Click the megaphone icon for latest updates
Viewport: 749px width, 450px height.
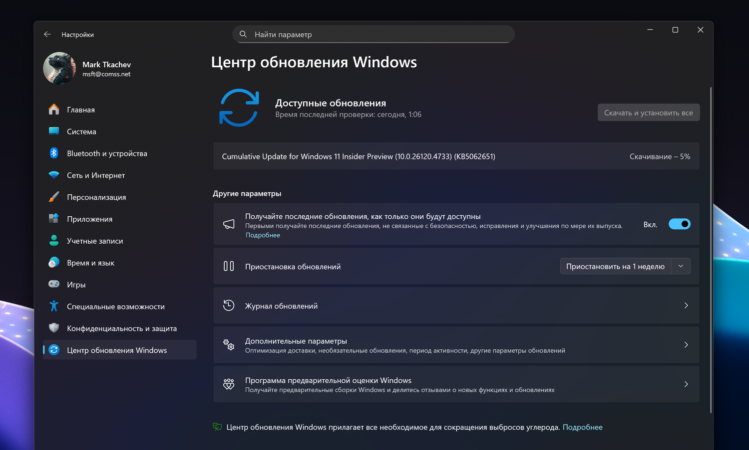(229, 224)
